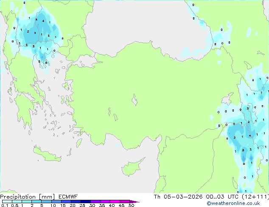Select the 2–5 mm legend color swatch
The image size is (269, 207).
(x=36, y=202)
